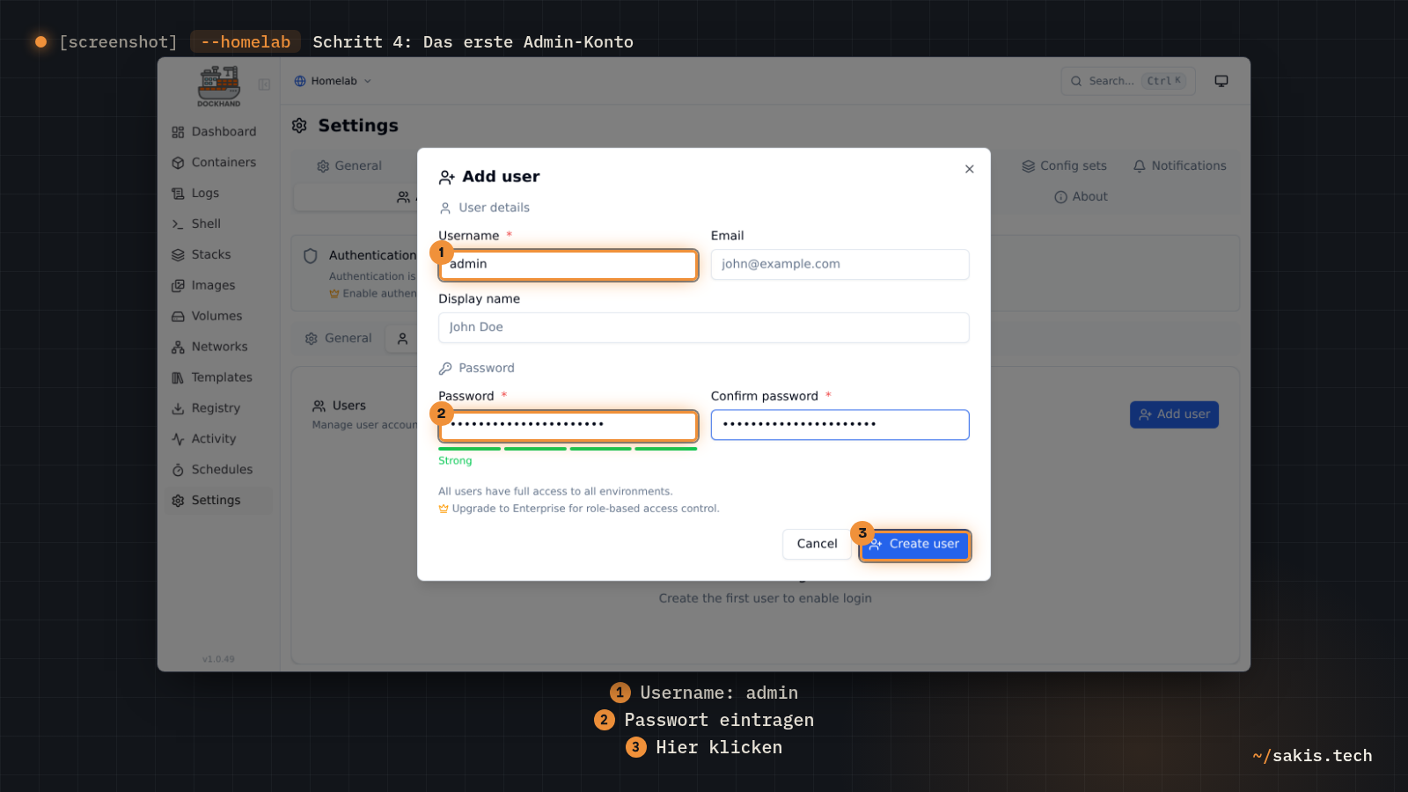Screen dimensions: 1408x792
Task: Click the Email input field
Action: [840, 265]
